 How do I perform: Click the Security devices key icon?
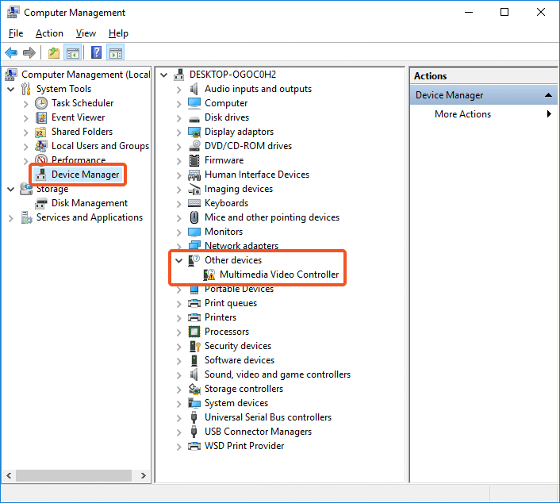click(x=194, y=346)
